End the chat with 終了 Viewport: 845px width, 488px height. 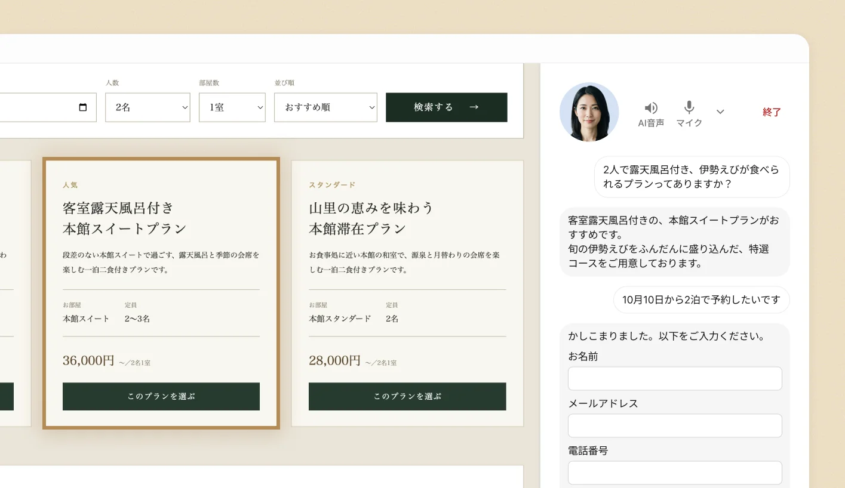772,112
